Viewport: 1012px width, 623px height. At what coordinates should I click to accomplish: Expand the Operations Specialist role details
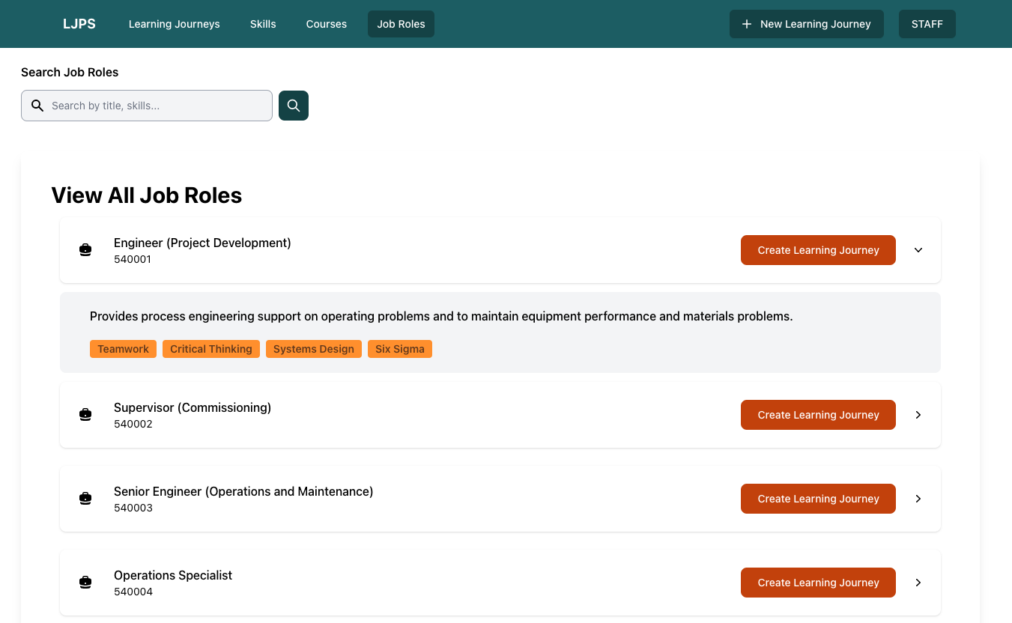[918, 583]
